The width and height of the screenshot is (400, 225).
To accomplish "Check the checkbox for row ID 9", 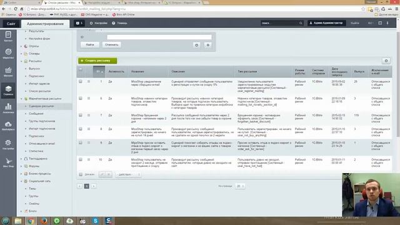I will pyautogui.click(x=81, y=142).
